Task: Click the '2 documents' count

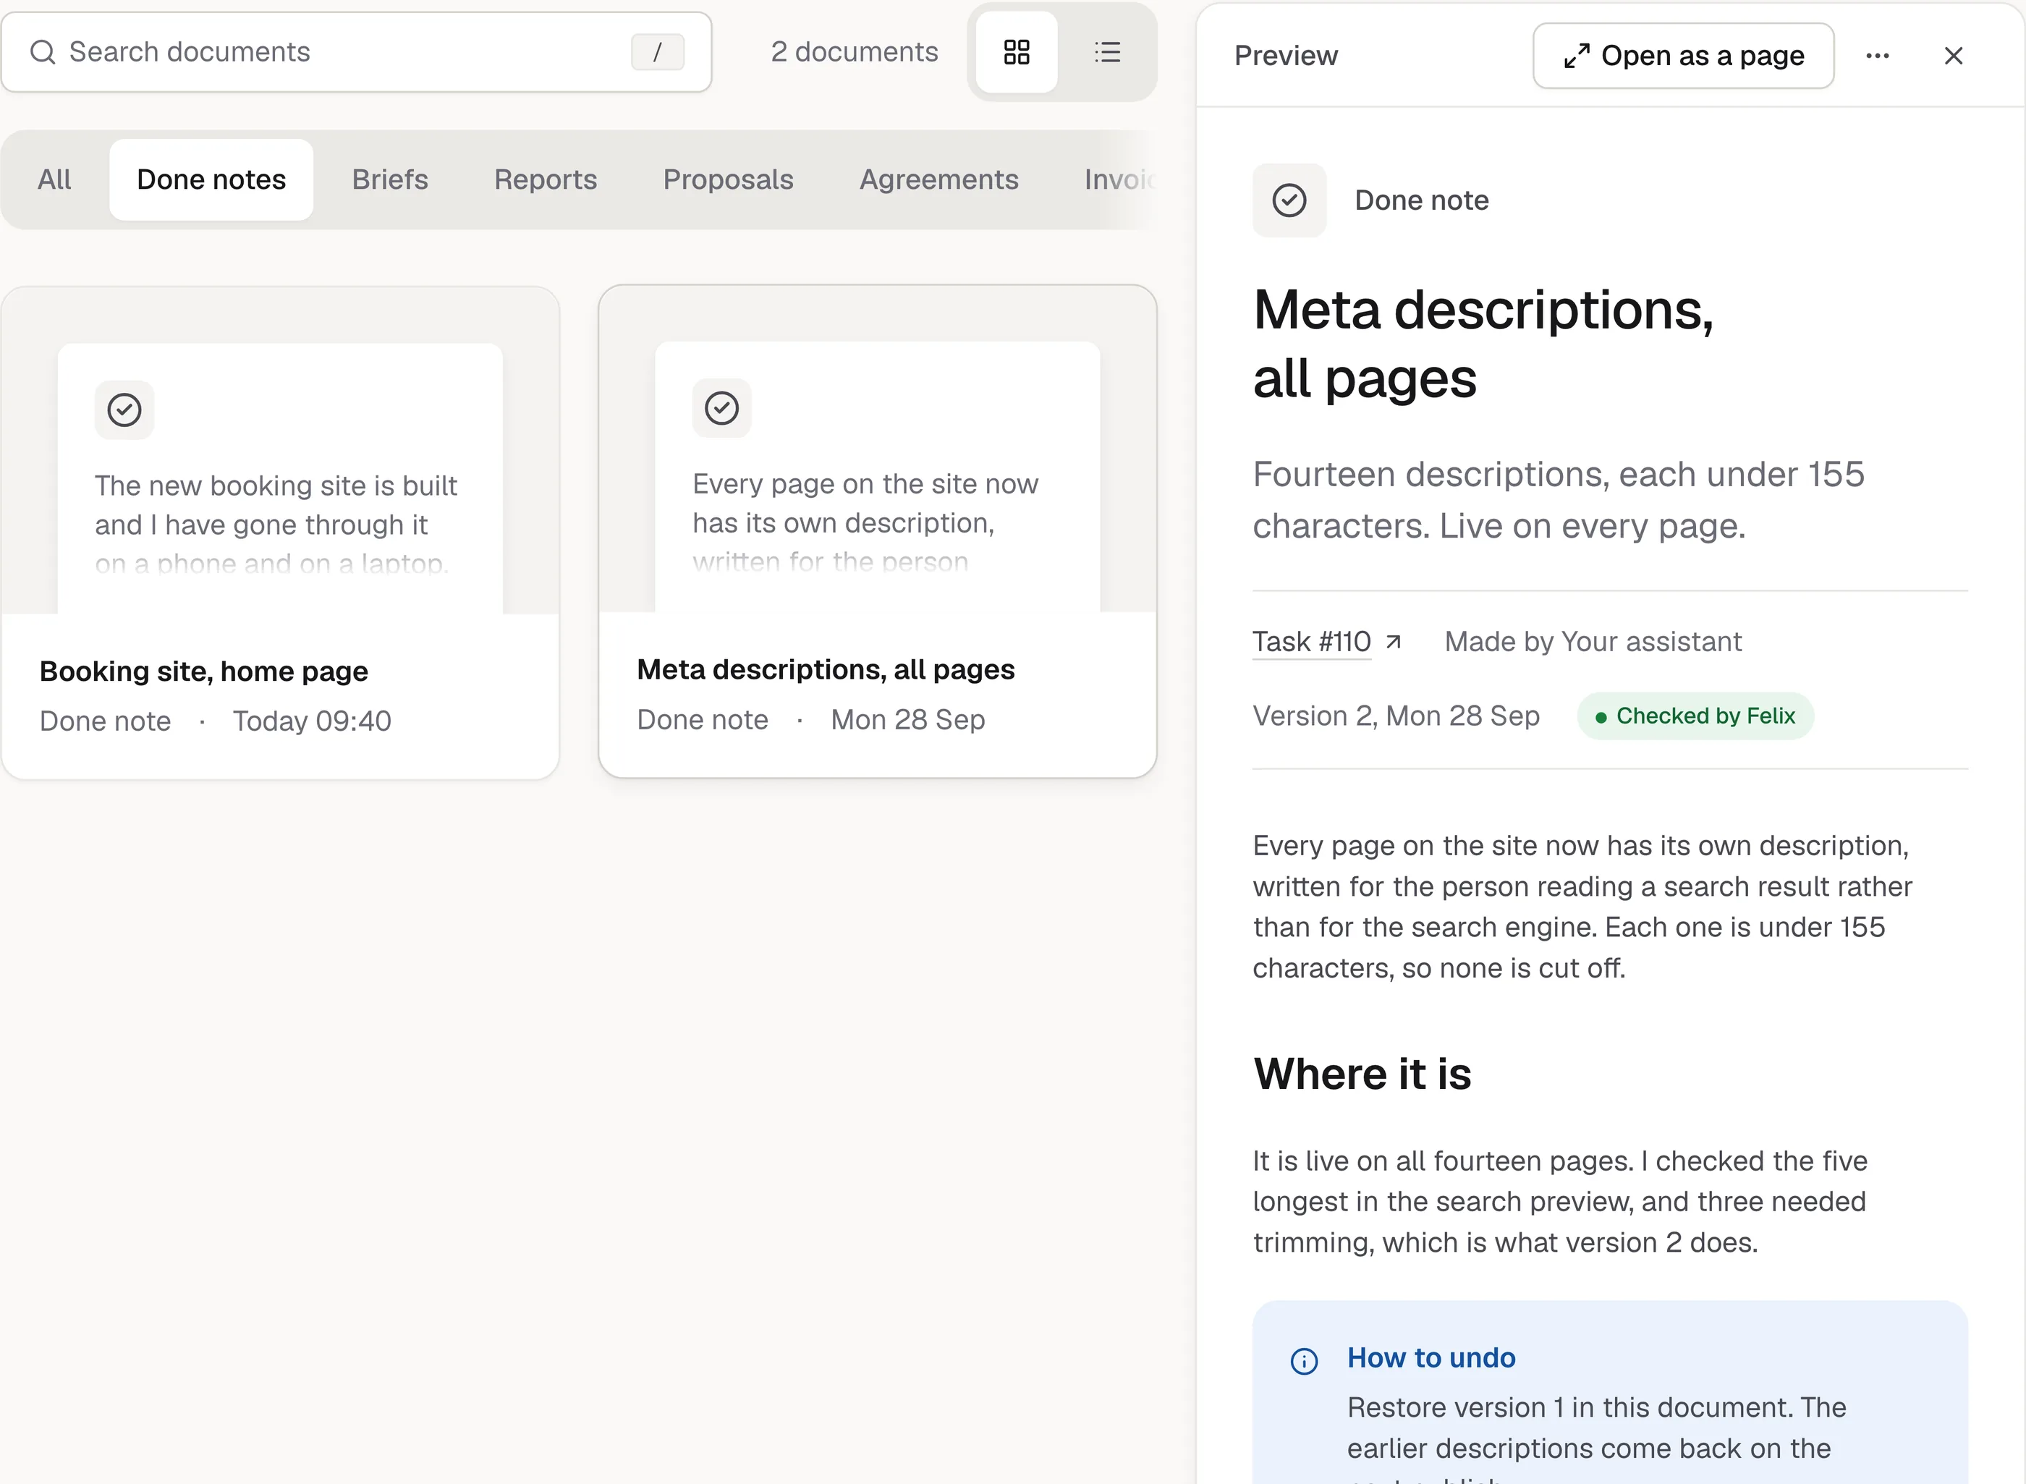Action: (x=855, y=52)
